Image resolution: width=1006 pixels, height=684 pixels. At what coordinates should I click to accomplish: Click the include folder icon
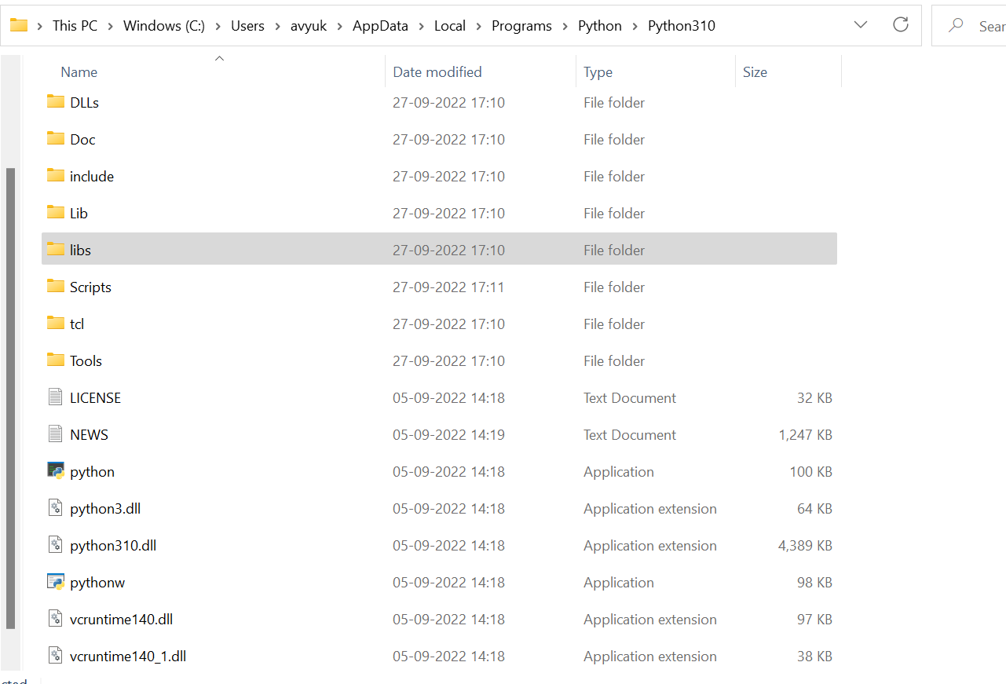[x=55, y=176]
